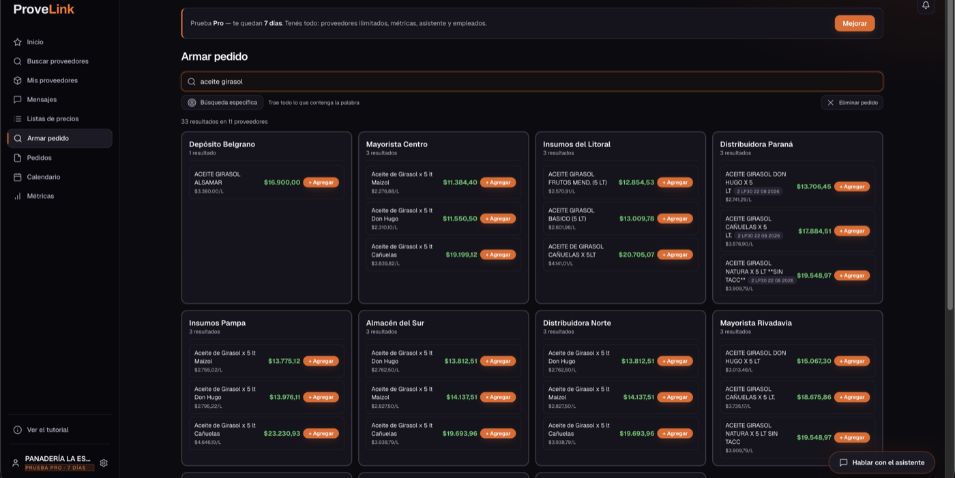The image size is (955, 478).
Task: Open the Ver el tutorial link
Action: 48,430
